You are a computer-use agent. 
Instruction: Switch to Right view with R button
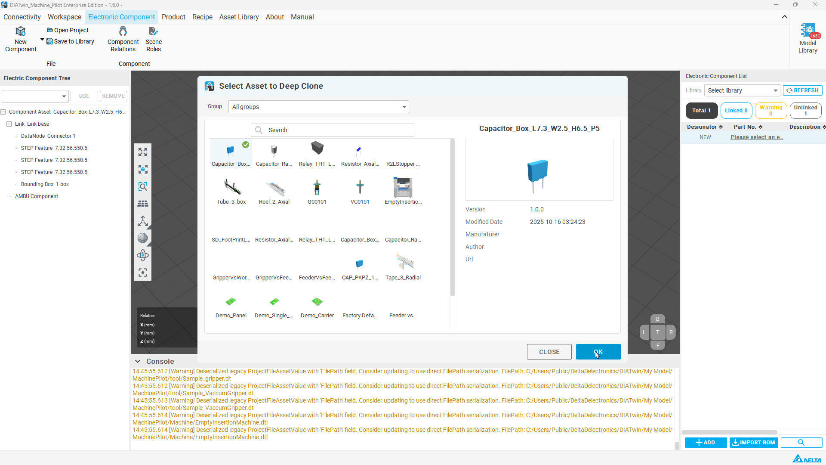click(671, 332)
